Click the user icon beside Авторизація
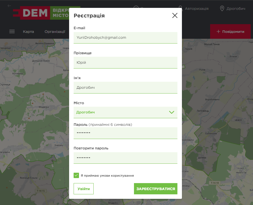This screenshot has height=205, width=253. click(181, 8)
